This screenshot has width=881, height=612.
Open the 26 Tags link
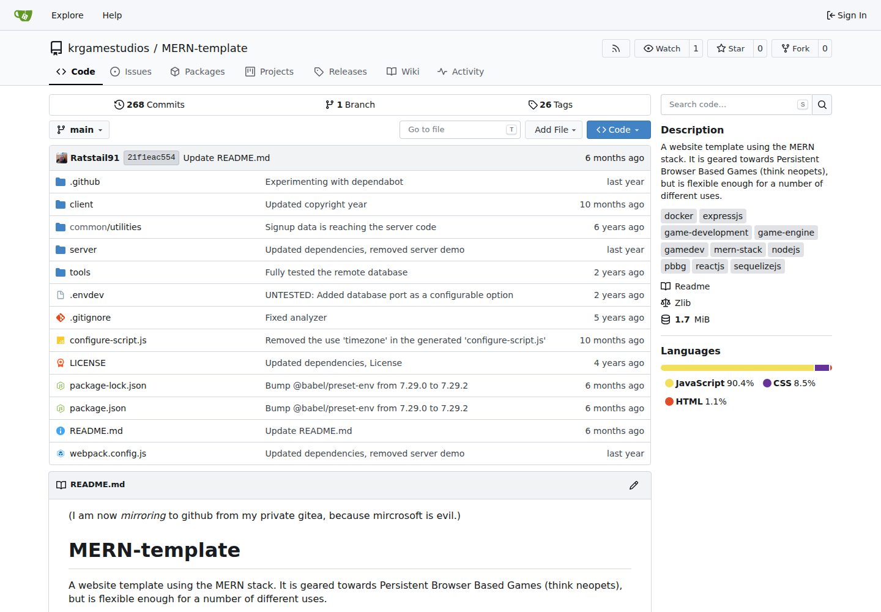tap(550, 105)
